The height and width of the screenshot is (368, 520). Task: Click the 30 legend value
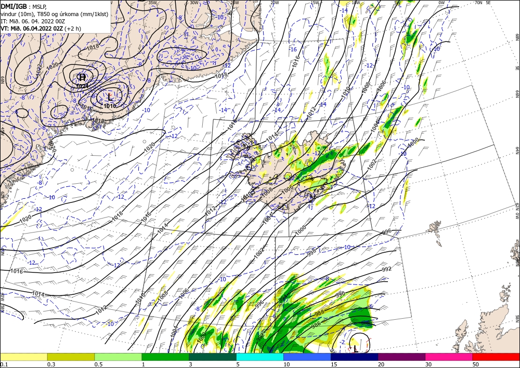[x=428, y=364]
